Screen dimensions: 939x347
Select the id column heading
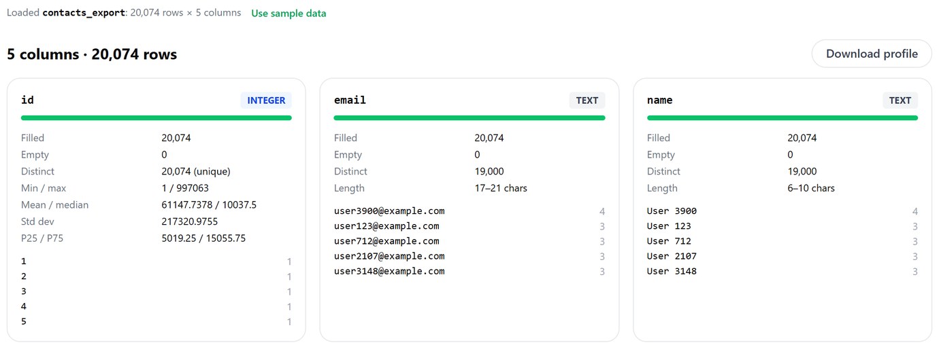click(27, 100)
